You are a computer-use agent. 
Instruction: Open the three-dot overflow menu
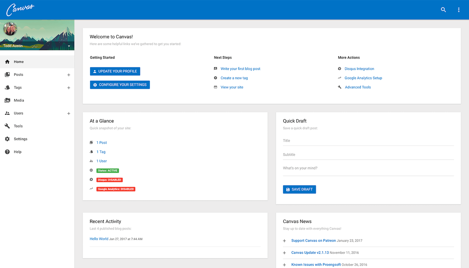pyautogui.click(x=459, y=10)
